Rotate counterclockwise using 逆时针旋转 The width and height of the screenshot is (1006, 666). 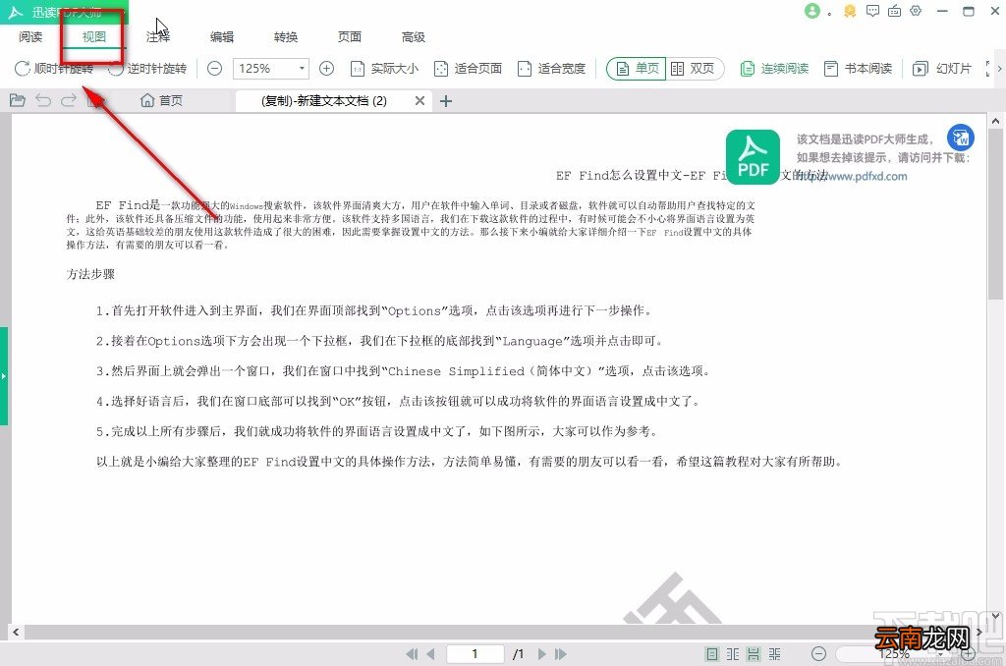147,68
